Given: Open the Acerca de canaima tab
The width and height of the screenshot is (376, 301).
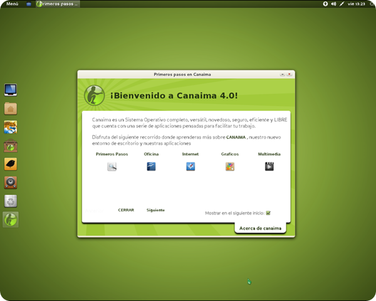Looking at the screenshot, I should click(260, 228).
